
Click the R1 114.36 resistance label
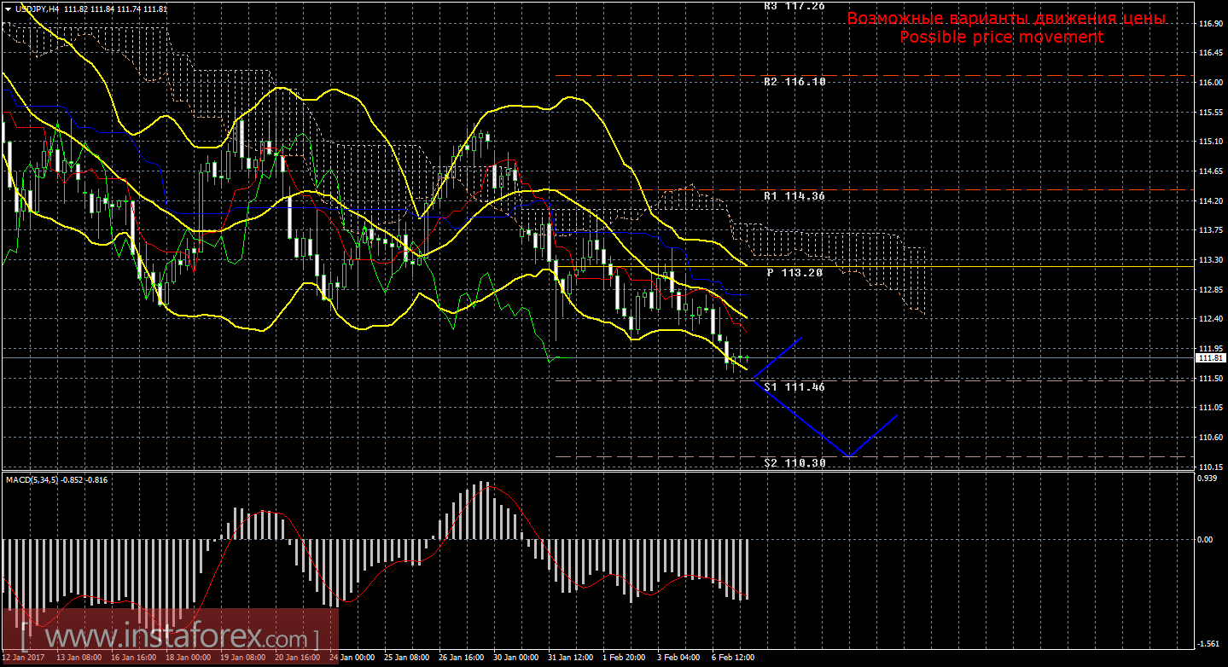pos(794,196)
